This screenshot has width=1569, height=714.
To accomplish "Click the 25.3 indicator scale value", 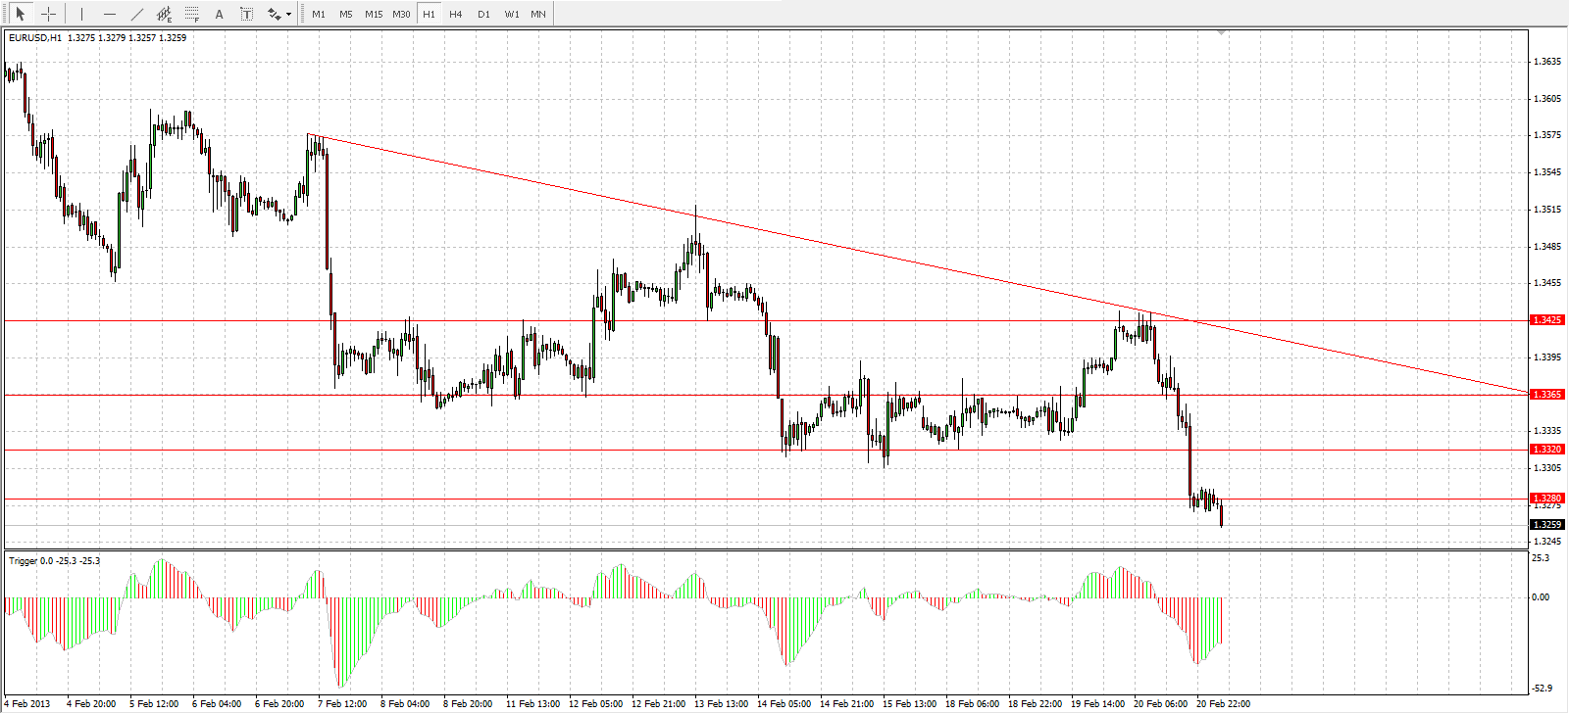I will pos(1541,558).
